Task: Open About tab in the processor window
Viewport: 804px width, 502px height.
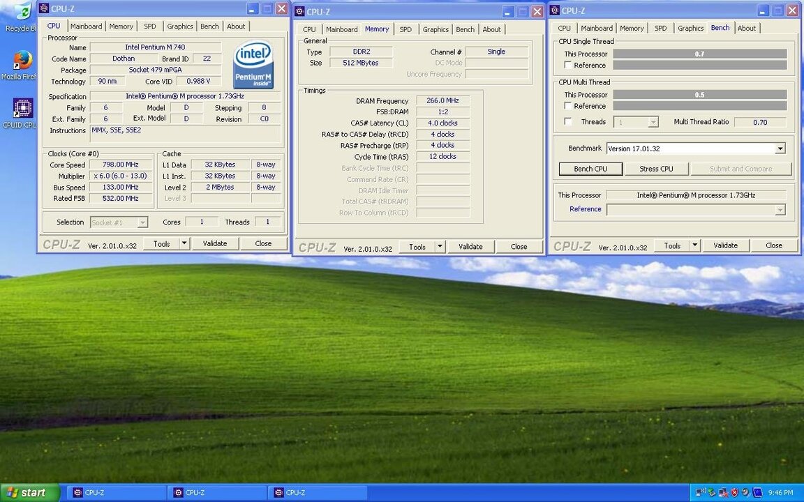Action: [236, 26]
